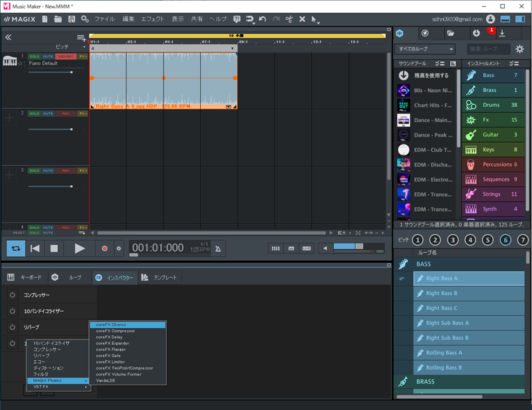The width and height of the screenshot is (532, 410).
Task: Toggle MUTE on track 1
Action: (48, 56)
